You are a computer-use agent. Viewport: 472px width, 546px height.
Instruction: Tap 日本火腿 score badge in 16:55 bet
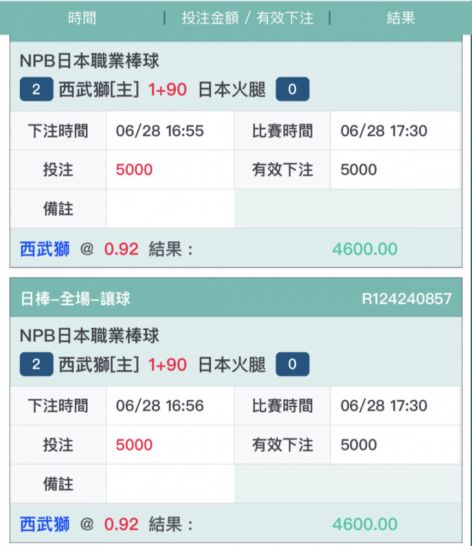pos(292,90)
